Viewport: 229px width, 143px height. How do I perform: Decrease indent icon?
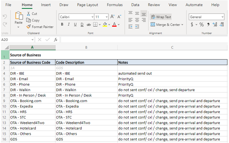point(131,26)
